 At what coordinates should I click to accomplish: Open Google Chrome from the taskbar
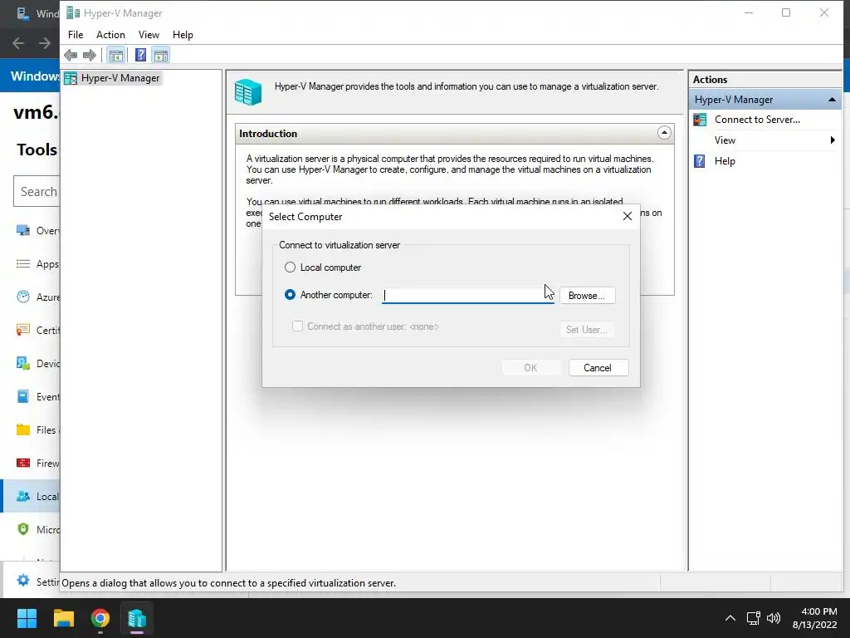(x=100, y=618)
